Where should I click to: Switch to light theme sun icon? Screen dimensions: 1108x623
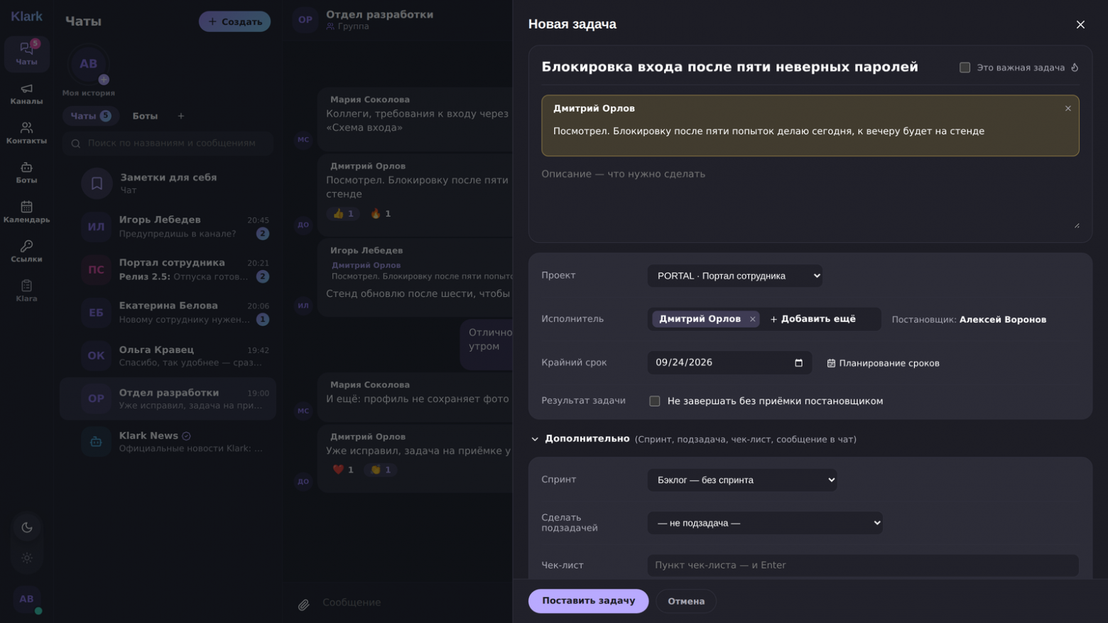pyautogui.click(x=27, y=558)
